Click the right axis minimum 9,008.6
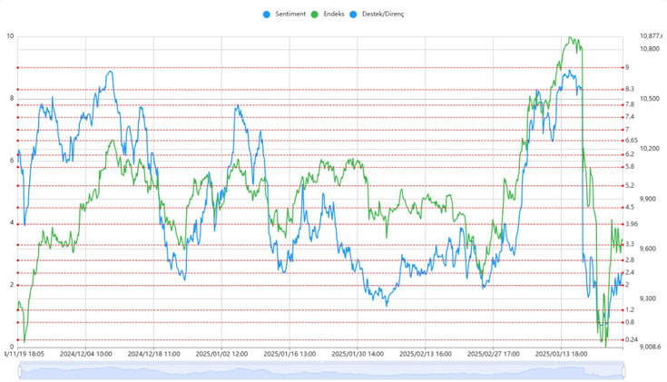The height and width of the screenshot is (382, 667). point(651,347)
